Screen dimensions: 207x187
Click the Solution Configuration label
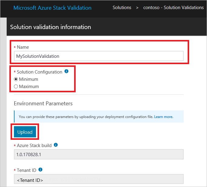point(39,72)
